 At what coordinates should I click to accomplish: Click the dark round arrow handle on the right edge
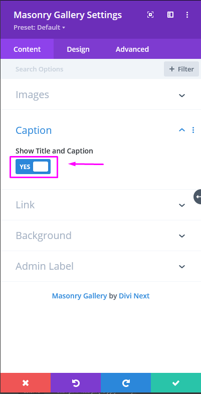(x=197, y=197)
